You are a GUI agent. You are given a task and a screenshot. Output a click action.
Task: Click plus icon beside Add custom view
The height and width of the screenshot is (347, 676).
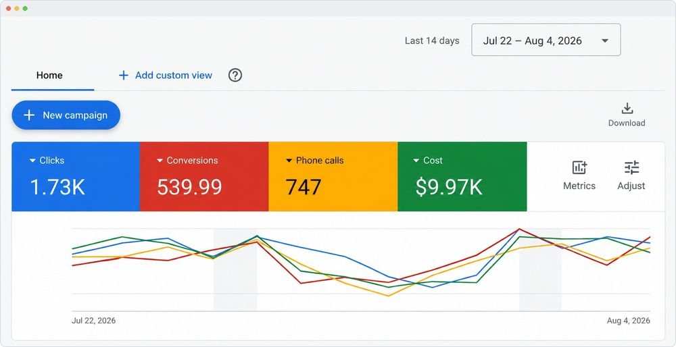(123, 76)
